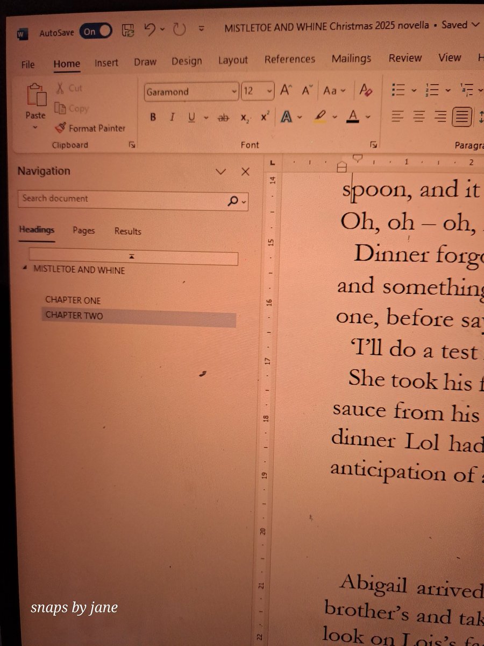
Task: Open the Font dialog launcher
Action: point(374,144)
